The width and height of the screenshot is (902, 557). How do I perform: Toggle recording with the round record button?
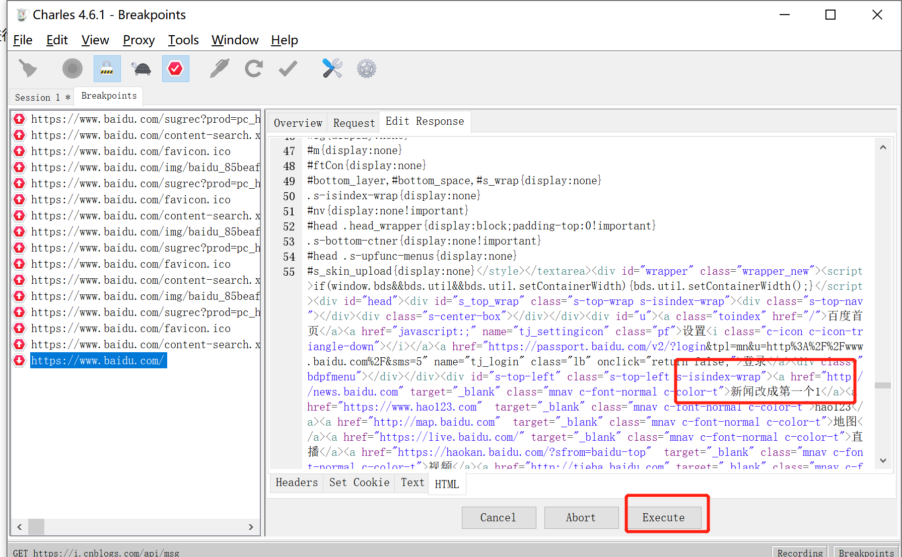[x=72, y=68]
